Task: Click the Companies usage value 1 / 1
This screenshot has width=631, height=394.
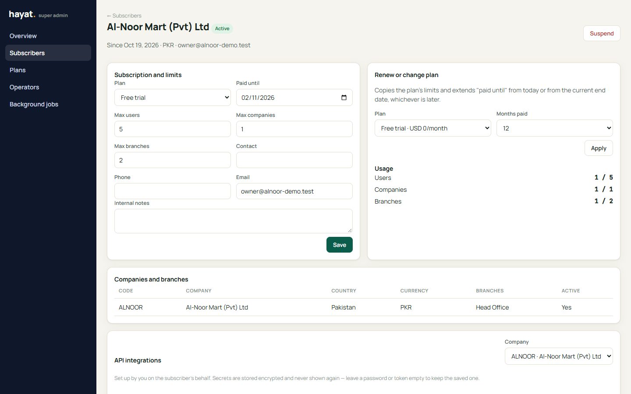Action: click(x=604, y=189)
